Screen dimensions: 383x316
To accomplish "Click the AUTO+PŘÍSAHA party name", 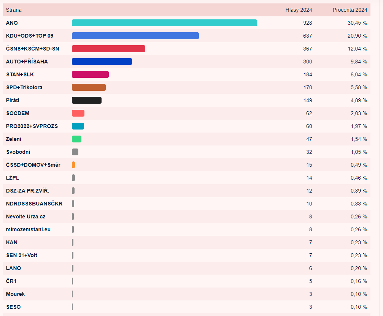I will [x=27, y=62].
